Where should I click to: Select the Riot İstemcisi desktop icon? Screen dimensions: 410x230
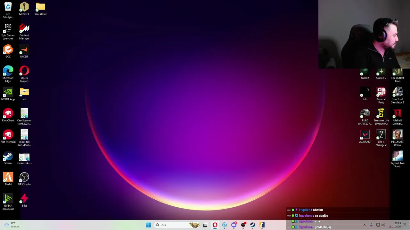coord(8,136)
